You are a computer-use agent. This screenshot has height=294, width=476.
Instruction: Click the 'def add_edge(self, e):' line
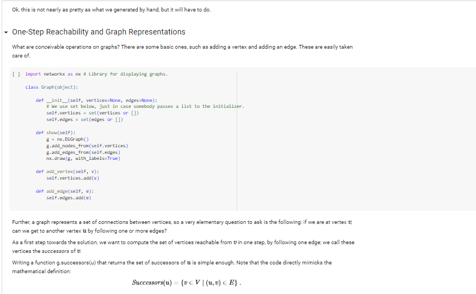65,191
